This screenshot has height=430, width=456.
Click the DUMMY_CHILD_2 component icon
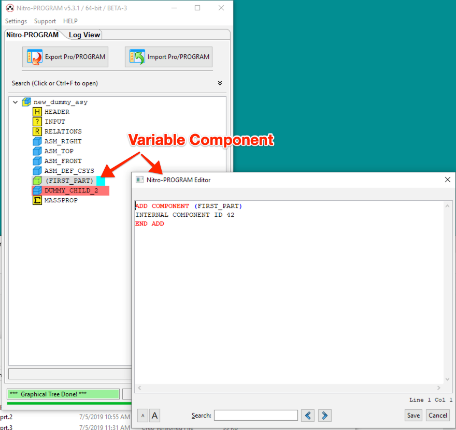(36, 190)
